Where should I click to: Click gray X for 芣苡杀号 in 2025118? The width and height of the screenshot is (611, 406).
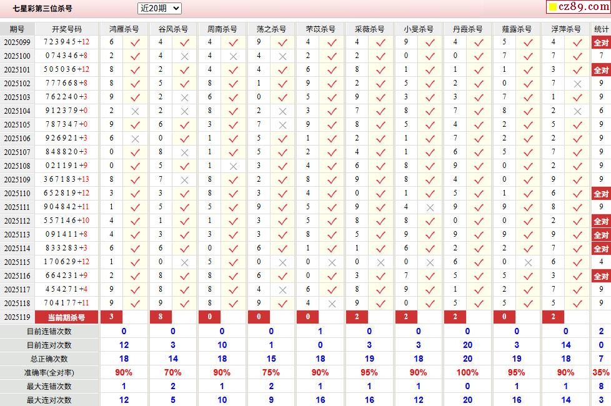point(332,304)
